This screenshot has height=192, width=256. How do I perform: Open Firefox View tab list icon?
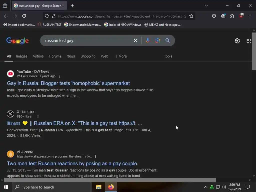point(5,6)
